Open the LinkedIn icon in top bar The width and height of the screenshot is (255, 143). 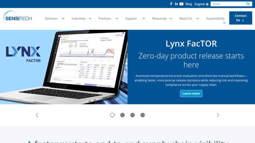coord(176,4)
